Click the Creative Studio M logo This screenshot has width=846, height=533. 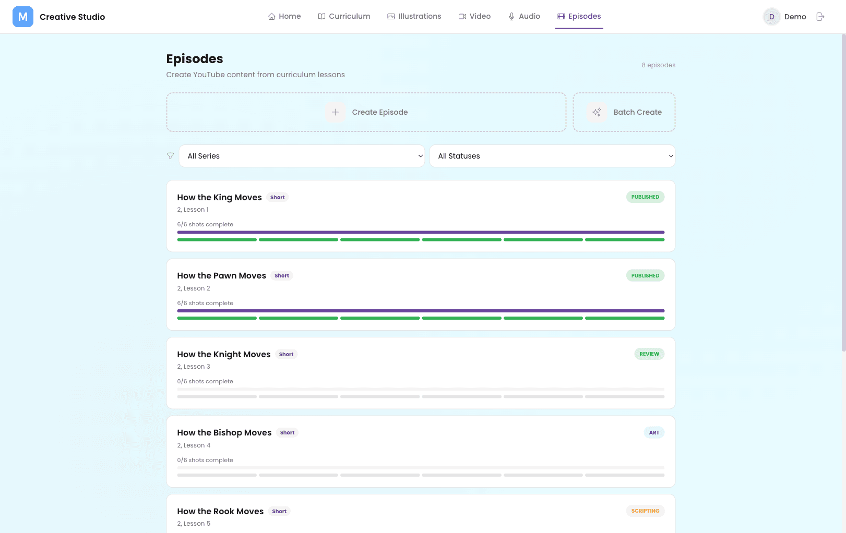pos(22,16)
